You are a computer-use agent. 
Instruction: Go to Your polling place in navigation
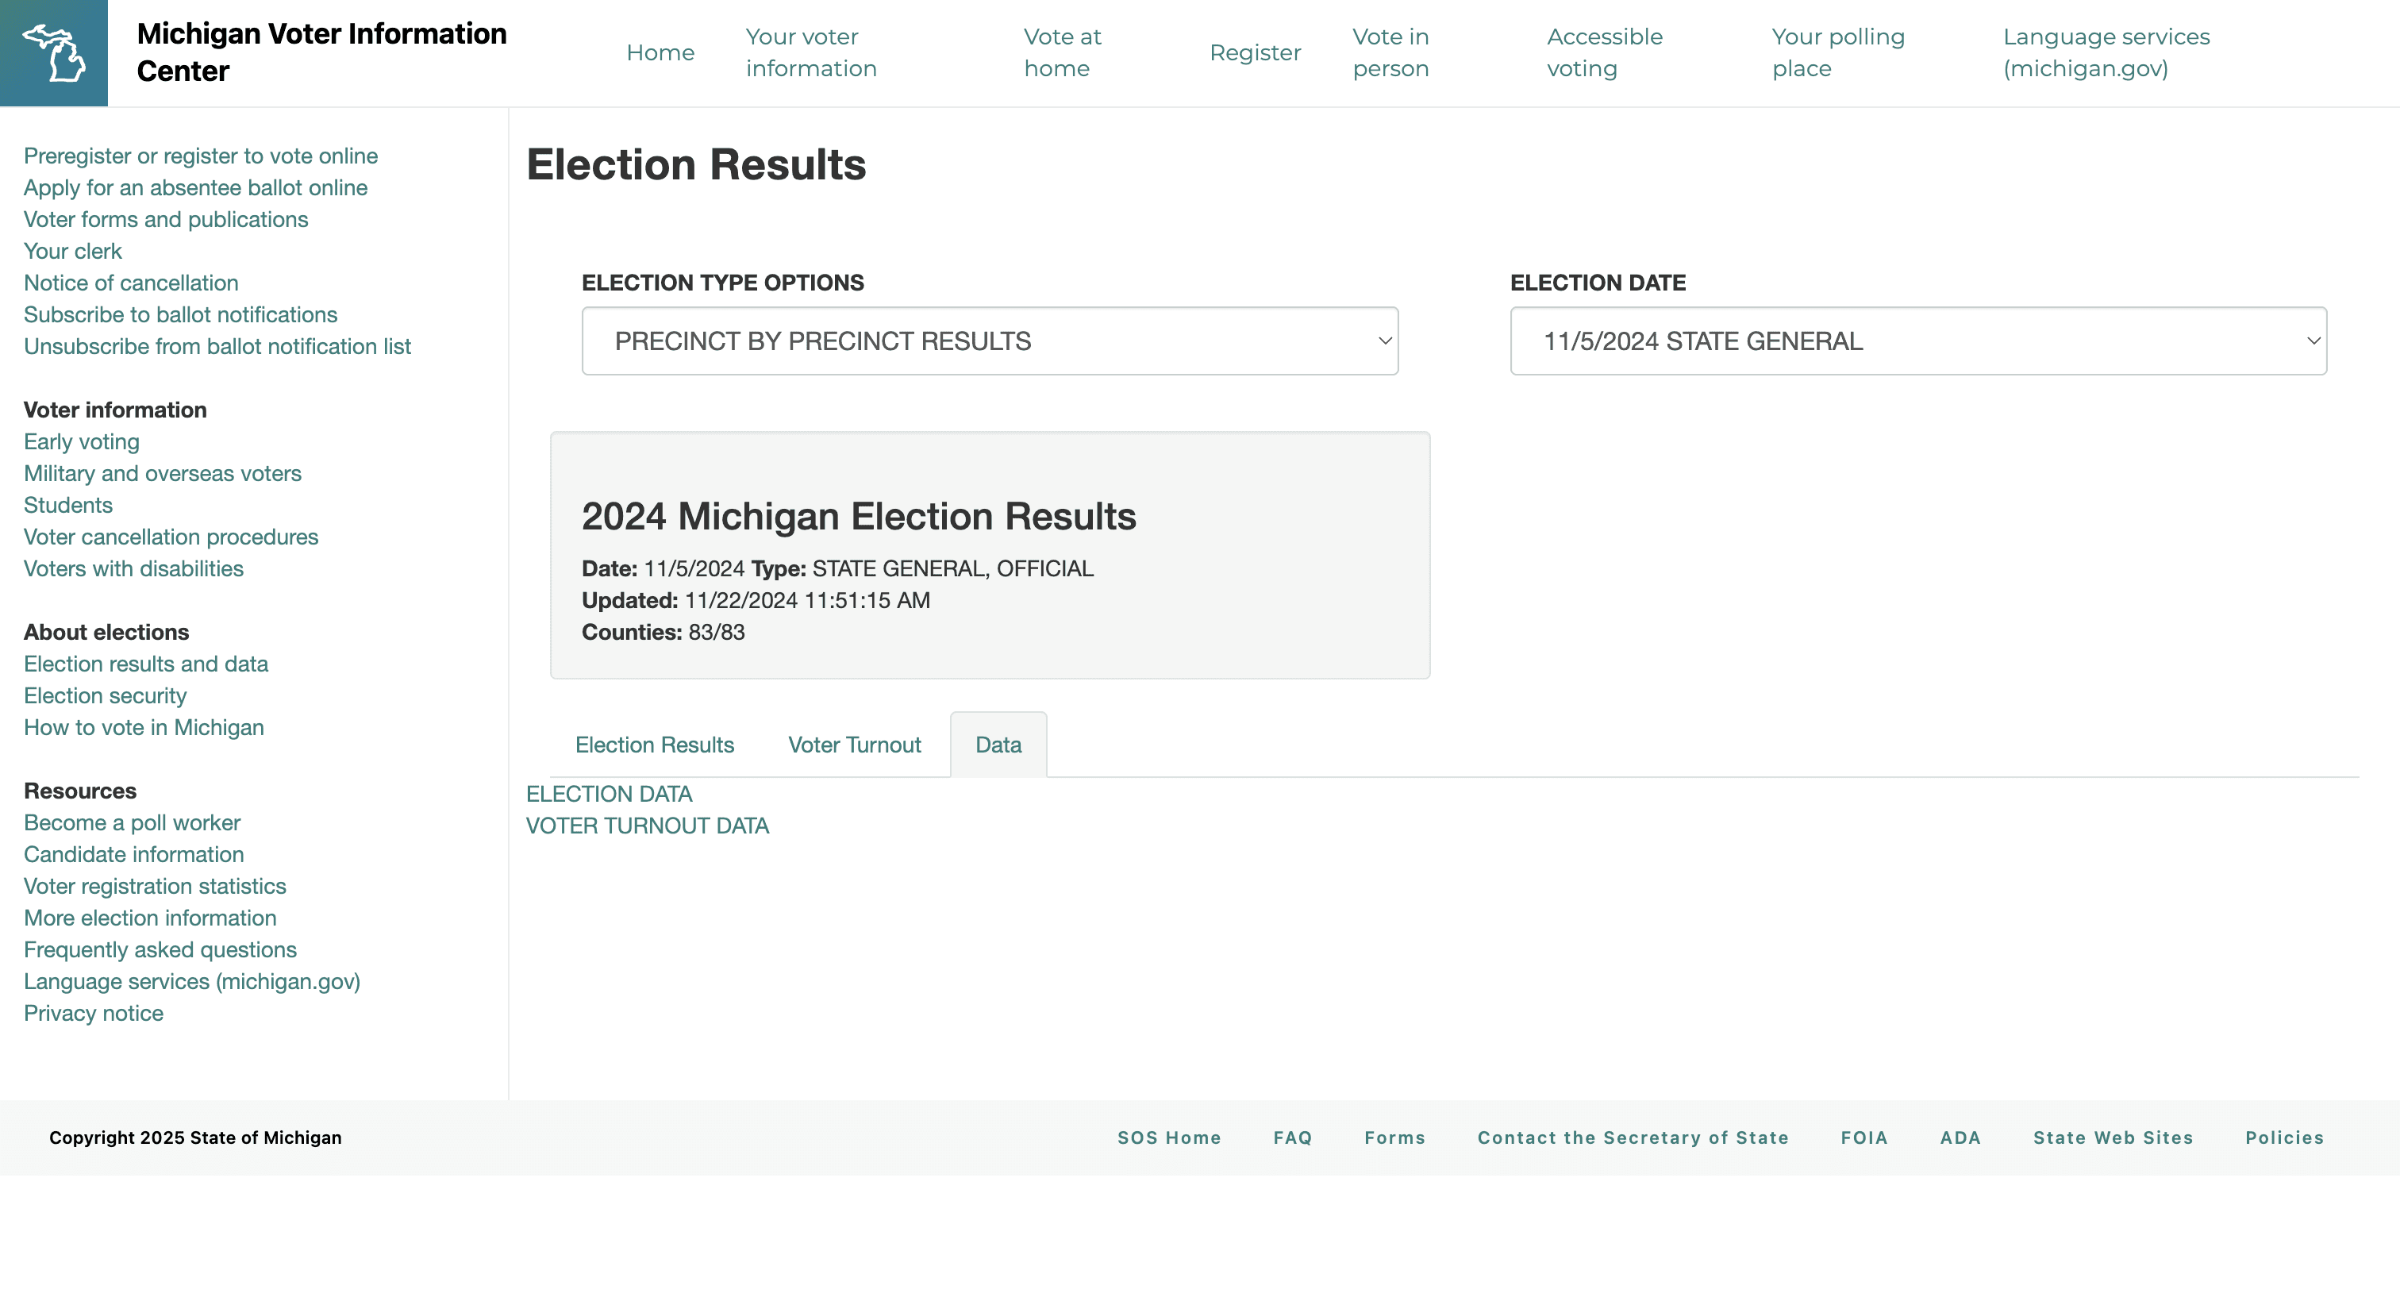[1838, 52]
